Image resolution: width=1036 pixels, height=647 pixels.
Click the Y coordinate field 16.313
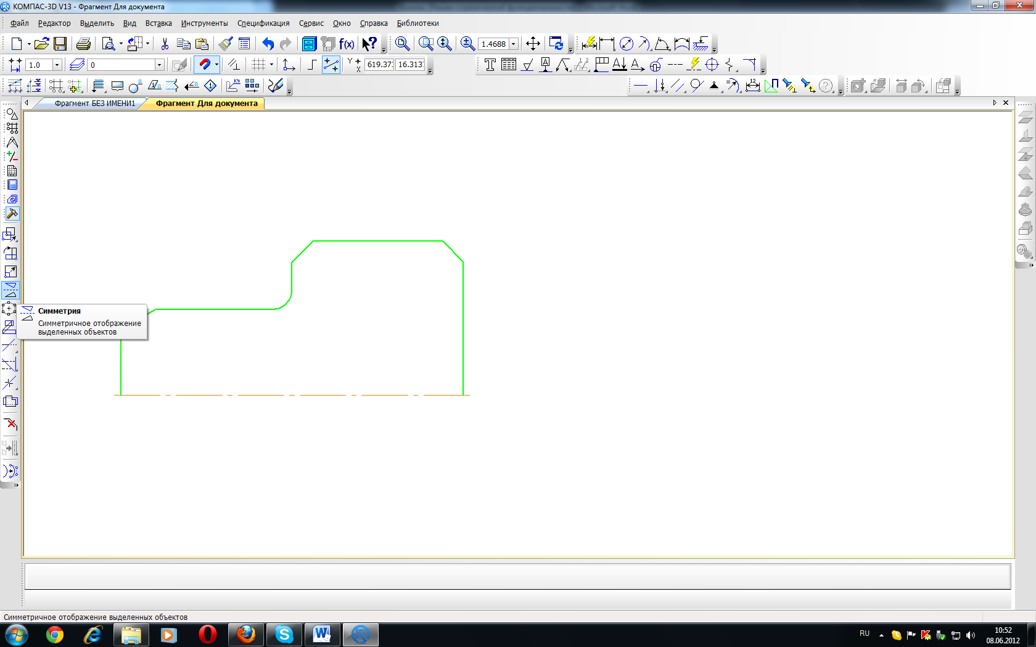[411, 65]
